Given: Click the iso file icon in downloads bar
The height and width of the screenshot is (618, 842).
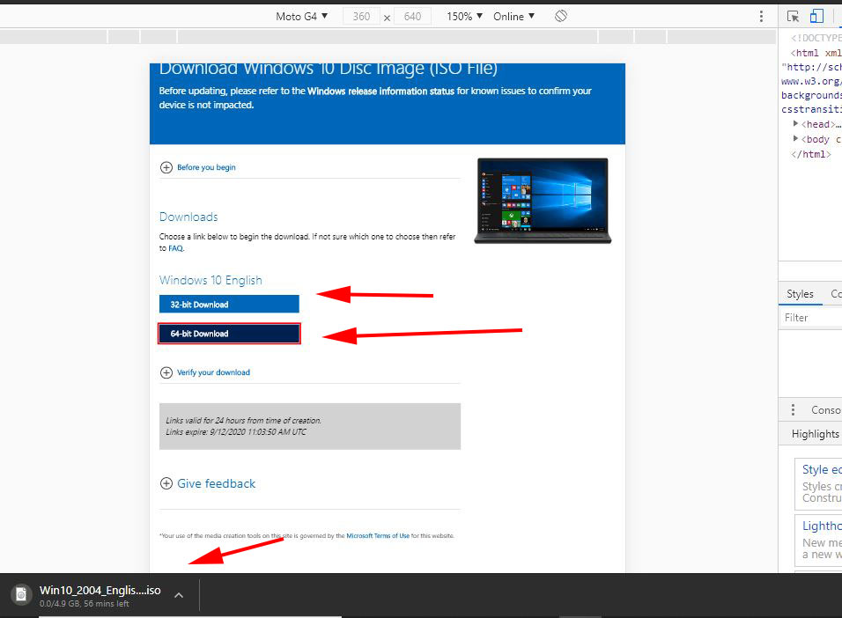Looking at the screenshot, I should pos(21,594).
